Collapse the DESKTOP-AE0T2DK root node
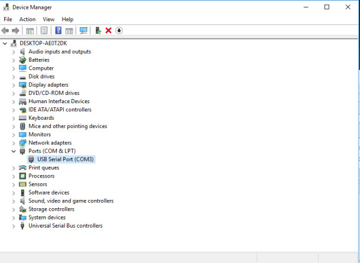 [x=5, y=44]
